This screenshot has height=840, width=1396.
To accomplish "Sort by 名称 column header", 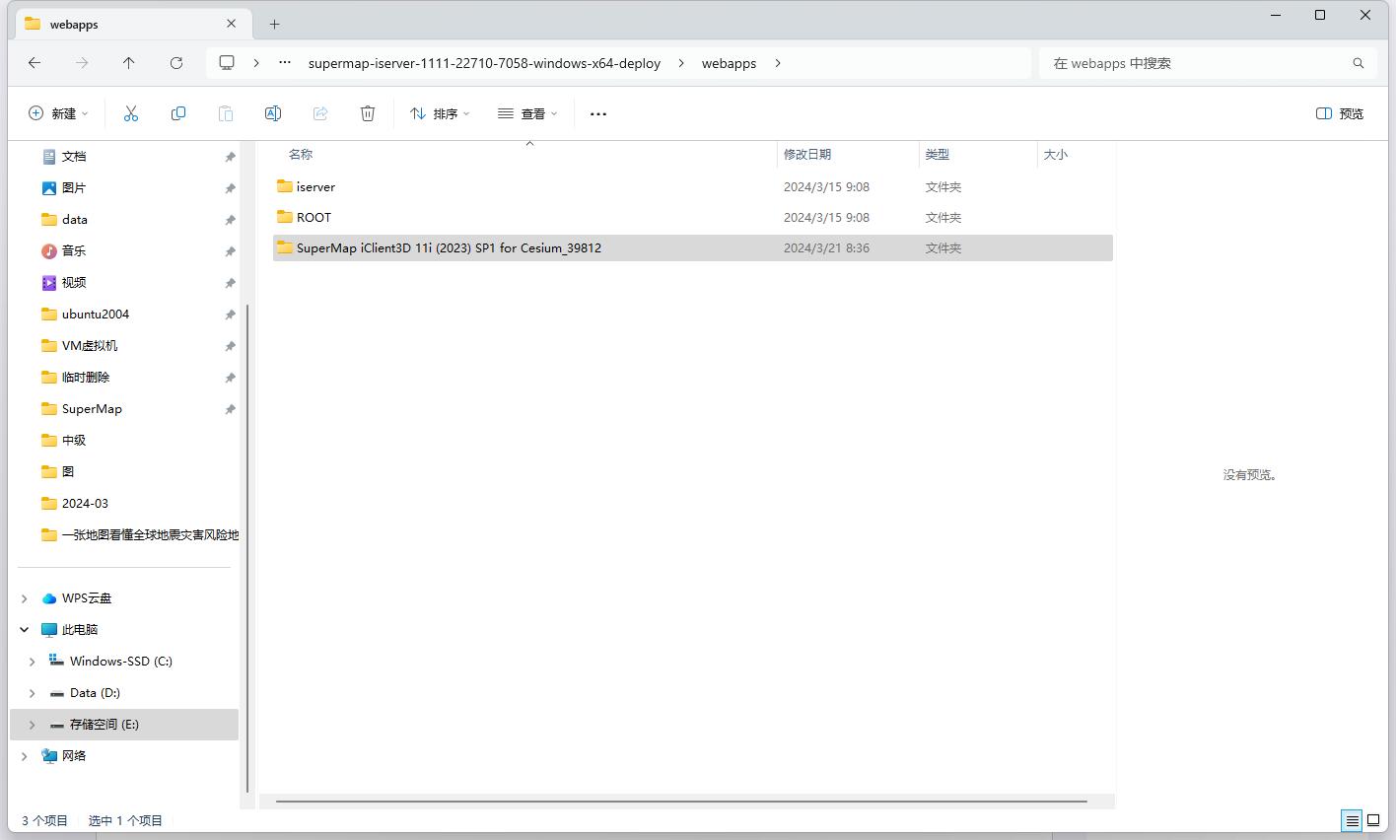I will pos(301,154).
